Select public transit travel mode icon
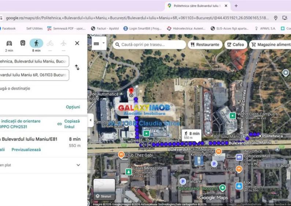Image resolution: width=291 pixels, height=206 pixels. tap(23, 43)
